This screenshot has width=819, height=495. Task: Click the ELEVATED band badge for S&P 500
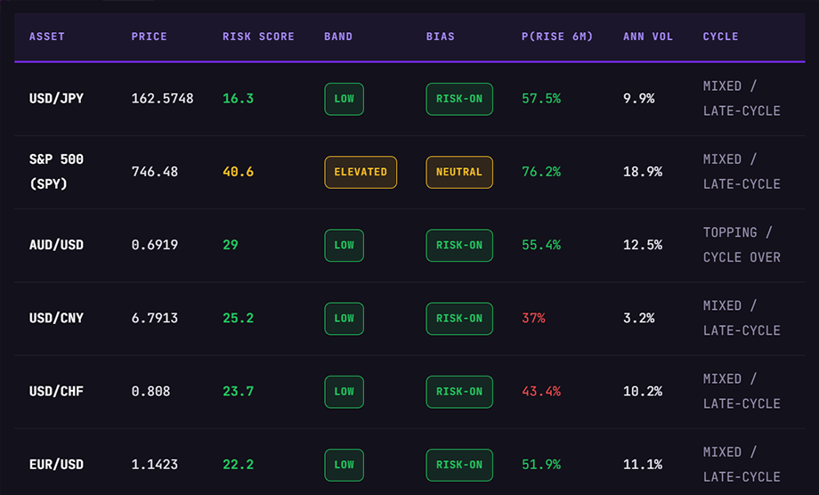361,173
